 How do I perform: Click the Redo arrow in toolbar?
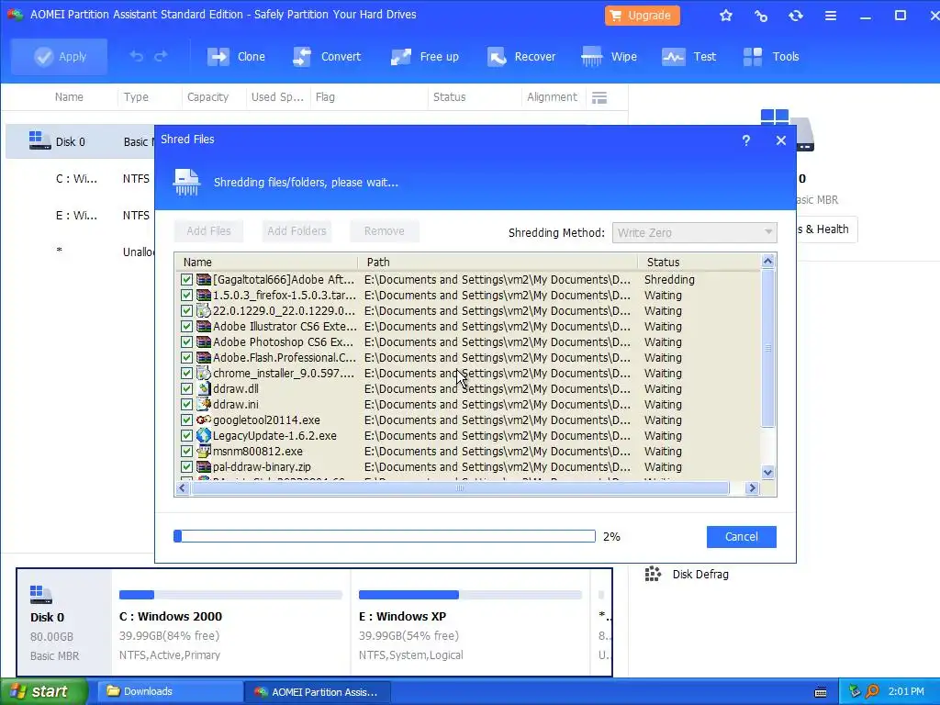[161, 56]
